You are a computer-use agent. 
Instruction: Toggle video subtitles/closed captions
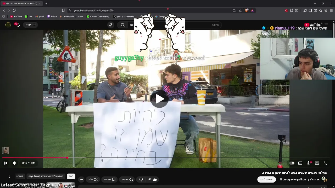(300, 163)
